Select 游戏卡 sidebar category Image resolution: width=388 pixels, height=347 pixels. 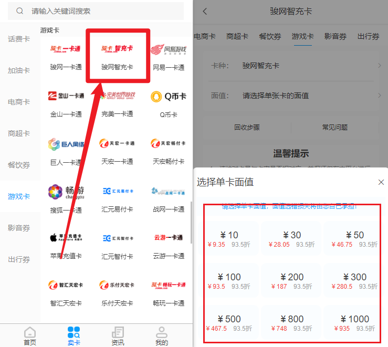[19, 196]
